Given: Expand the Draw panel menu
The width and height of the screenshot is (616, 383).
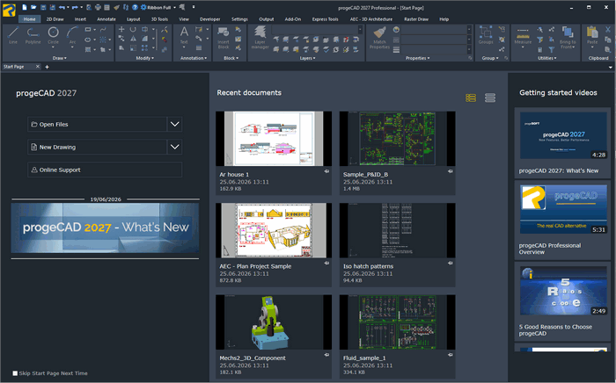Looking at the screenshot, I should point(59,58).
